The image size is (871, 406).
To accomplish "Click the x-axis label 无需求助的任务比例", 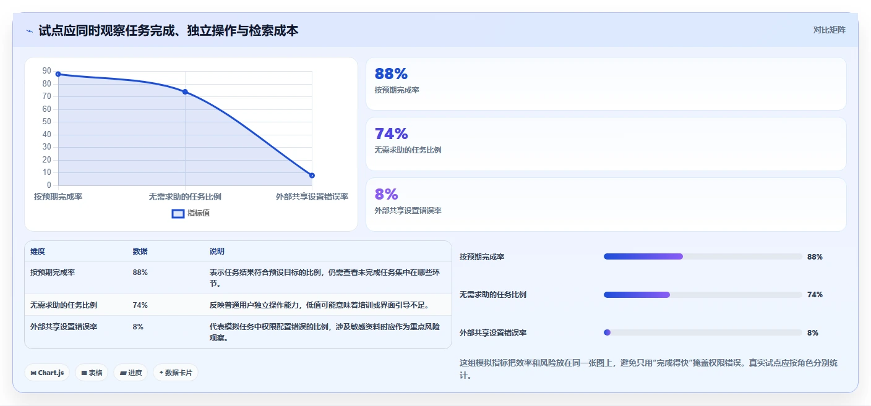I will coord(185,197).
